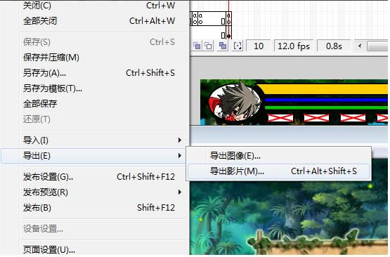Click the current frame field showing 10
Viewport: 390px width, 257px height.
click(259, 46)
